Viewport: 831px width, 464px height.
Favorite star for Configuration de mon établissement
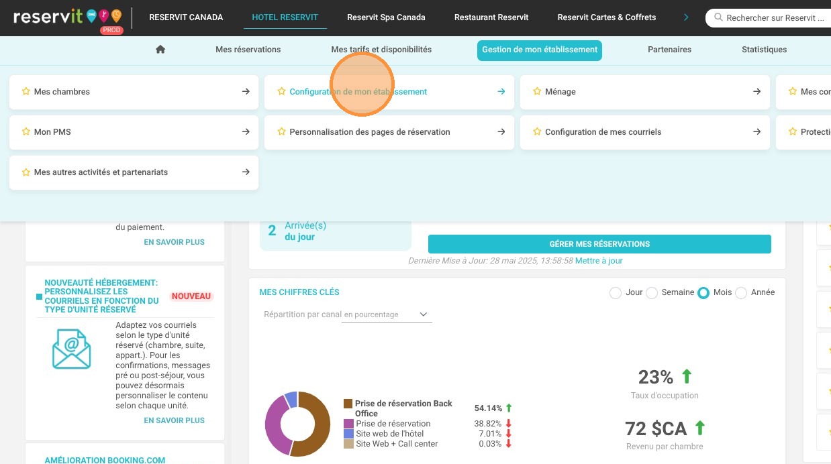[281, 92]
